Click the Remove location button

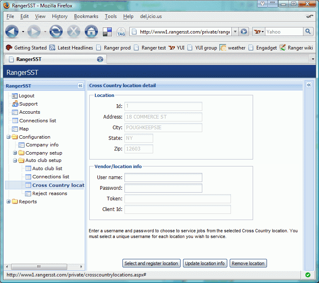(248, 263)
